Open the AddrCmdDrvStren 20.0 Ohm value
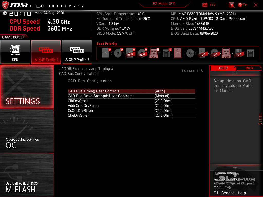 (164, 105)
